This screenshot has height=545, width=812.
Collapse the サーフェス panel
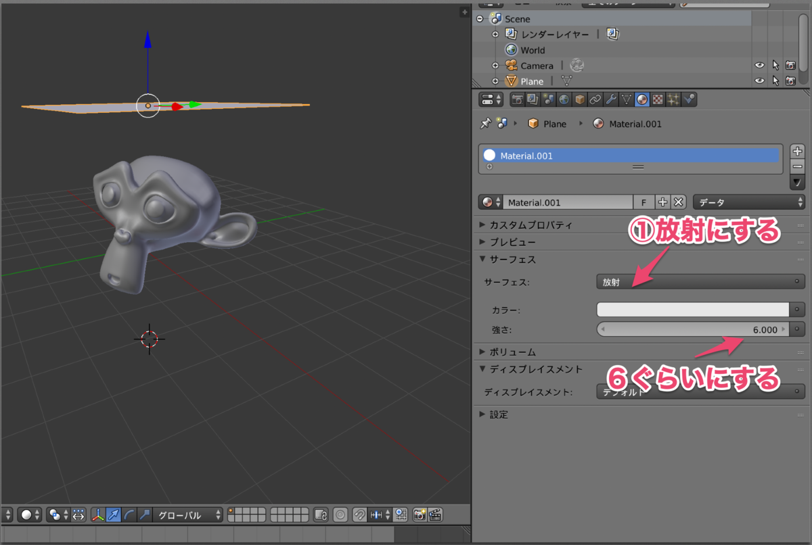click(x=482, y=259)
